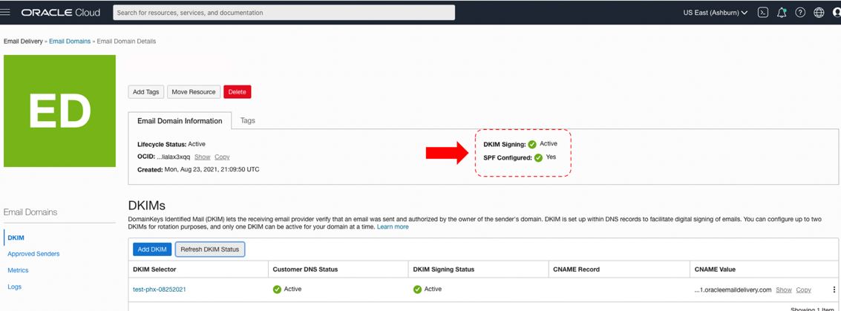Click the Add DKIM button

[151, 249]
